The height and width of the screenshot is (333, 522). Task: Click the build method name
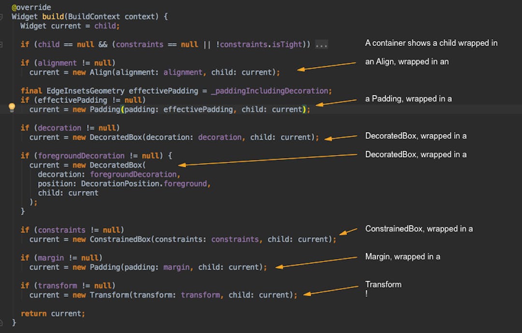tap(53, 16)
